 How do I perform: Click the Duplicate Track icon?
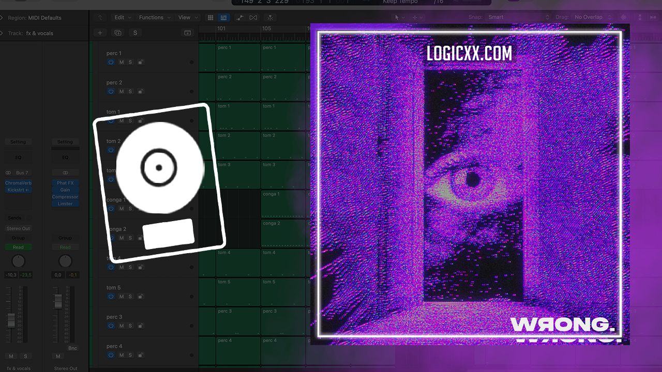118,33
